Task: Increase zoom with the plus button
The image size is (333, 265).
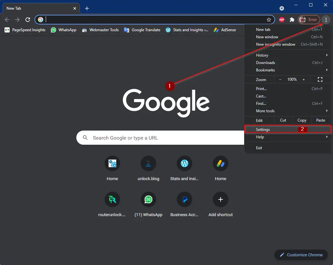Action: click(304, 79)
